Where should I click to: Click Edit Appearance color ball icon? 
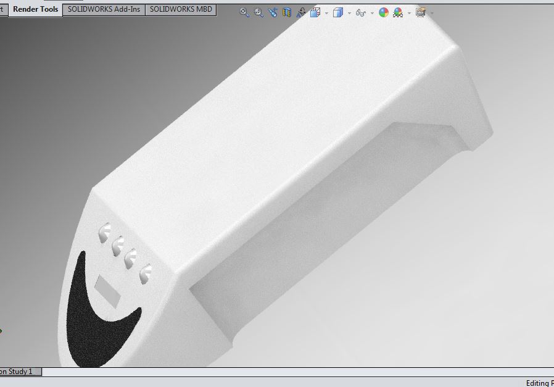[x=384, y=13]
